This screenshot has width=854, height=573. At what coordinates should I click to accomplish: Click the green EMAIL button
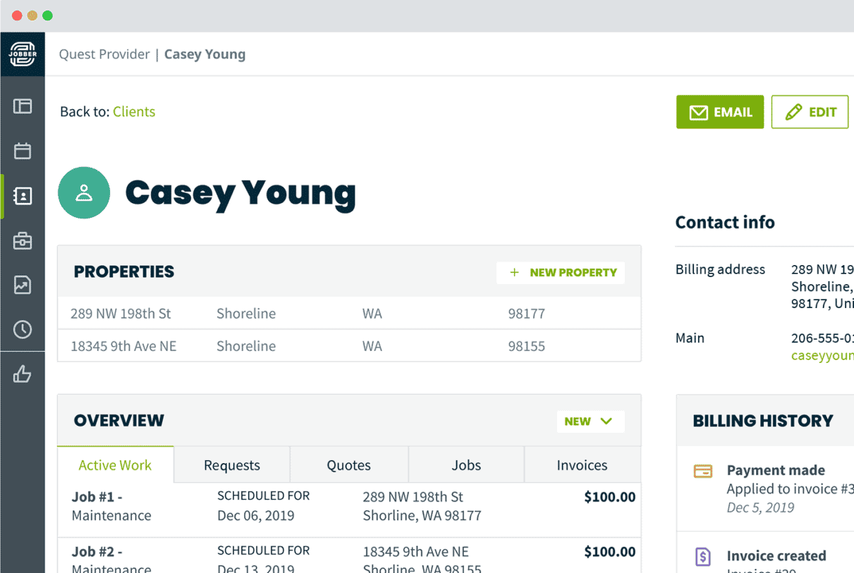coord(720,112)
